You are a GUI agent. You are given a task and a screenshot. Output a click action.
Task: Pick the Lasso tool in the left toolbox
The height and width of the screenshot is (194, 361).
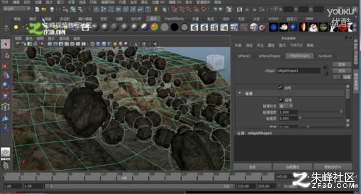tap(6, 55)
